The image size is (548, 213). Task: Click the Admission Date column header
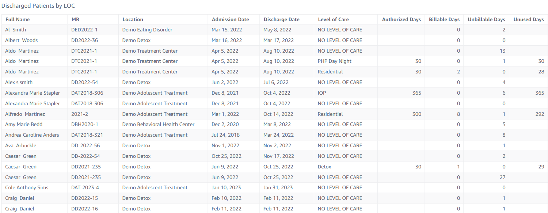click(230, 19)
